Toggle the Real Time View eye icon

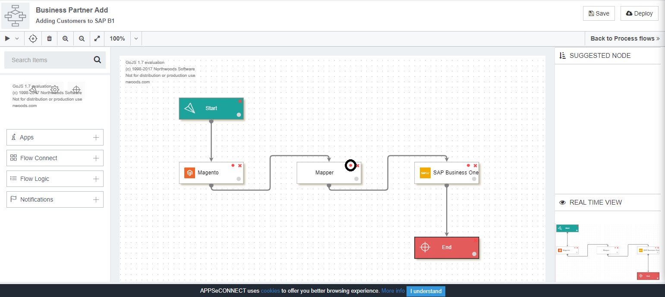(x=562, y=202)
